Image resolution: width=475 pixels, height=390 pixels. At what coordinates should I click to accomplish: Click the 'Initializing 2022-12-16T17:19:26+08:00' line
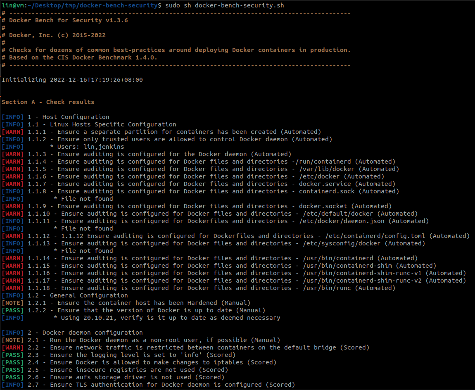[x=72, y=80]
